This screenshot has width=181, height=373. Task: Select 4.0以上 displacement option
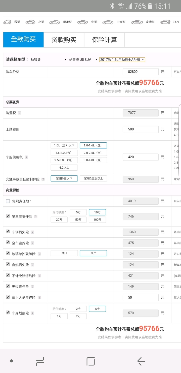(x=64, y=168)
